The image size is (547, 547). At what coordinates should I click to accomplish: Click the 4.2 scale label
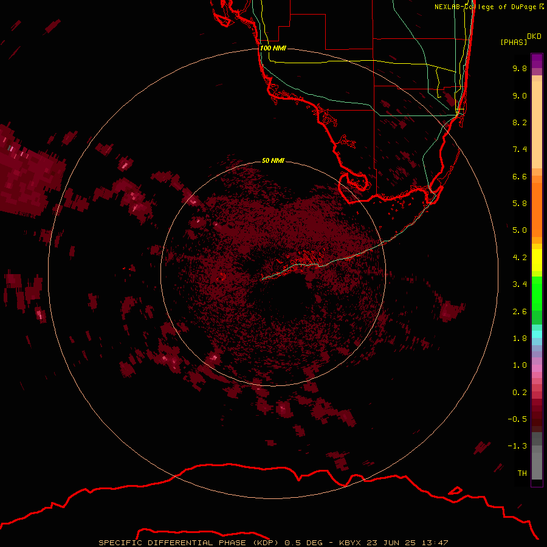click(x=520, y=258)
